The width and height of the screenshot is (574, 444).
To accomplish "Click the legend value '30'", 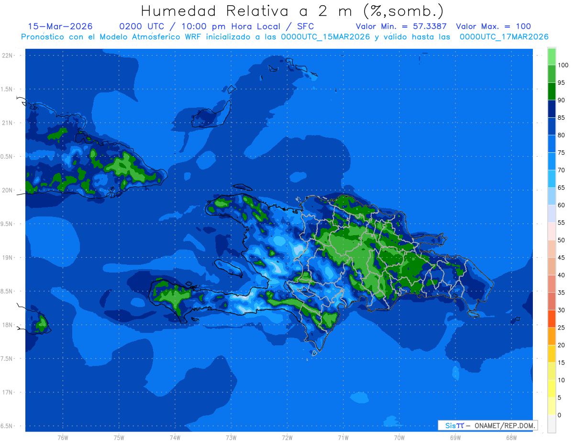I will (562, 310).
